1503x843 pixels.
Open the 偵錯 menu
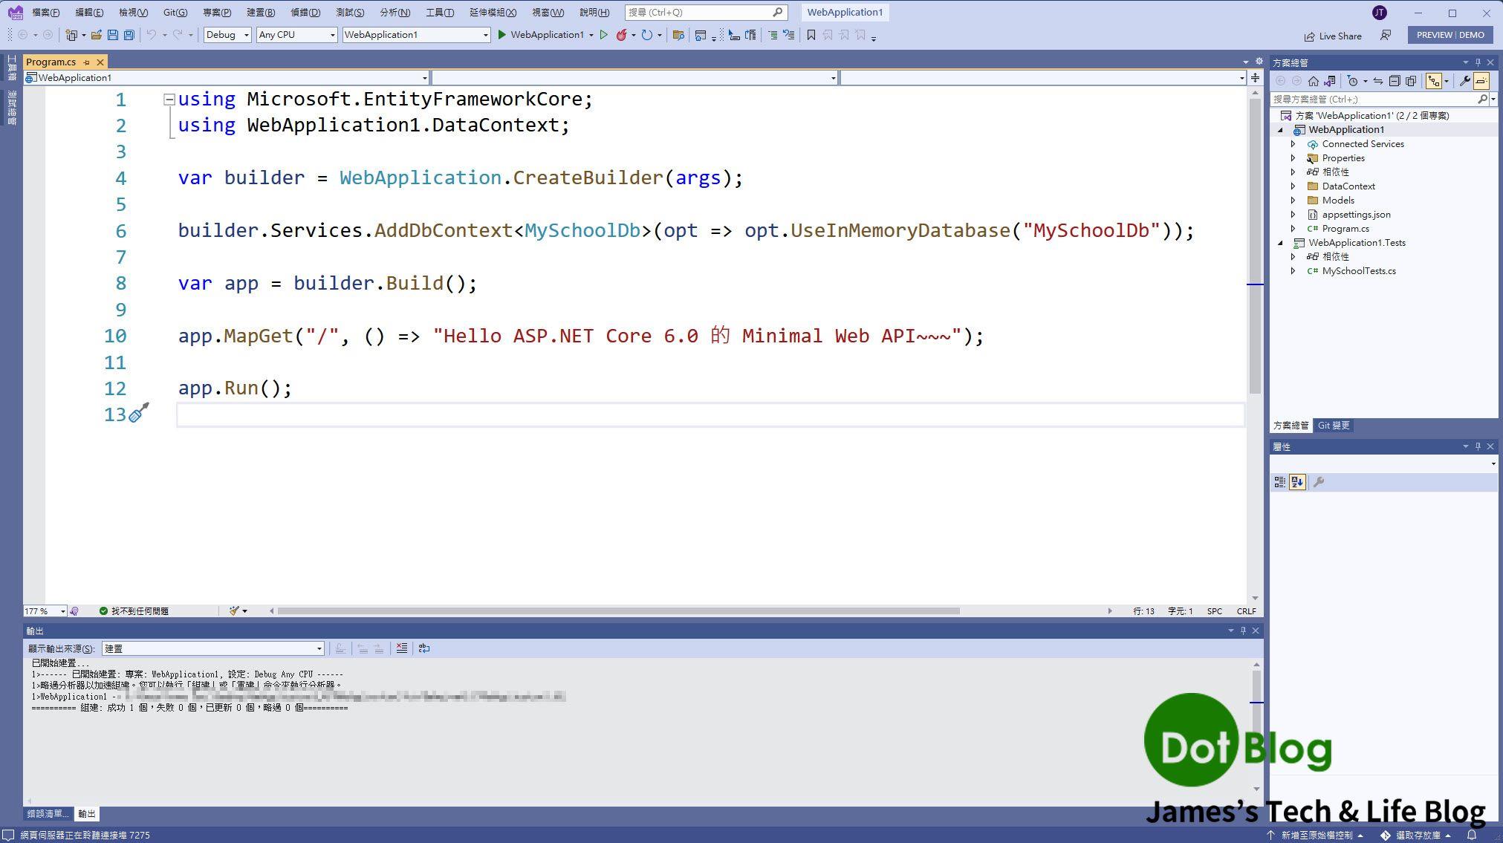point(306,12)
